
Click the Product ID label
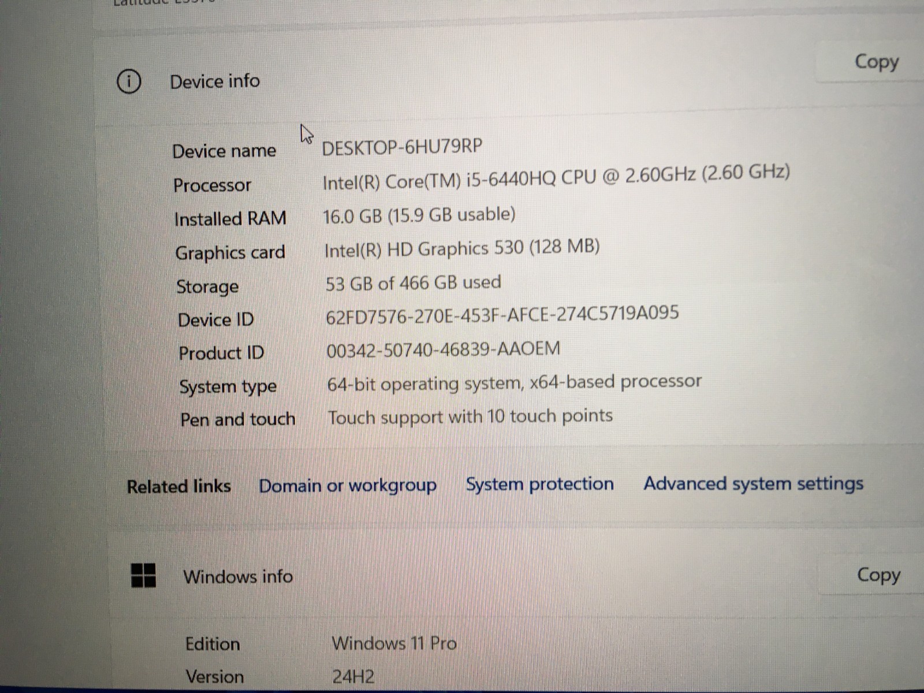pyautogui.click(x=221, y=353)
